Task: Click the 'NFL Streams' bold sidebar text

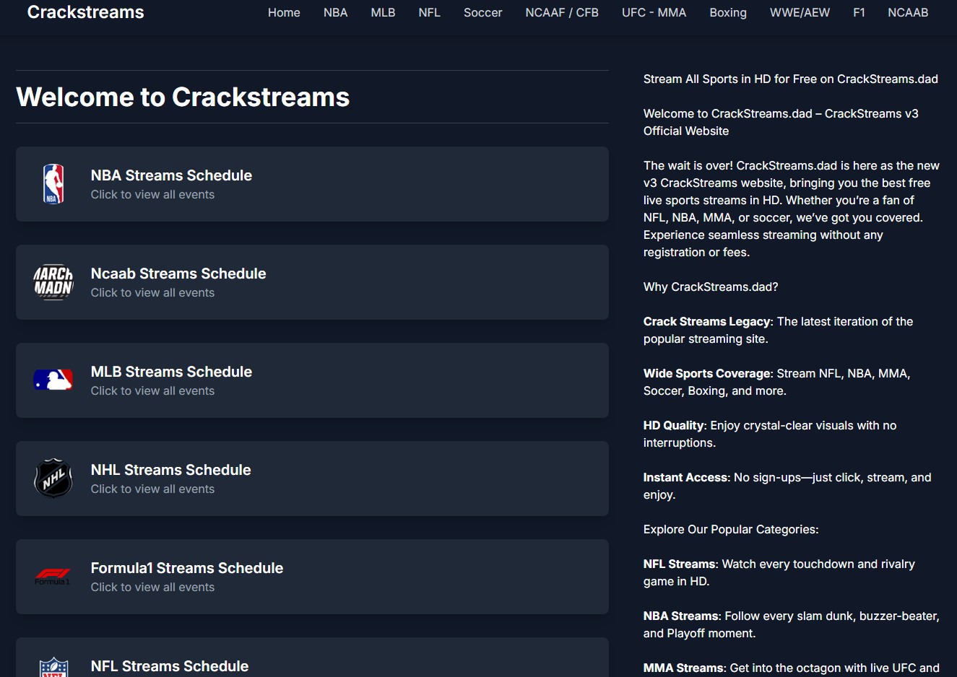Action: 680,564
